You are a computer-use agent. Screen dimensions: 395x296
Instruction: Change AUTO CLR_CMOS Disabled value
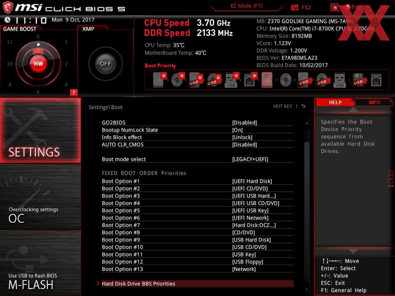point(245,144)
